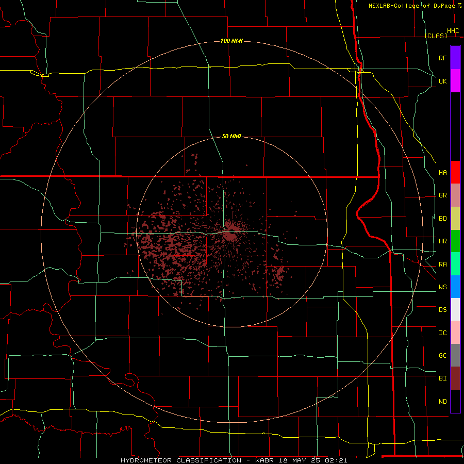Click the yellow BD legend swatch

[455, 219]
